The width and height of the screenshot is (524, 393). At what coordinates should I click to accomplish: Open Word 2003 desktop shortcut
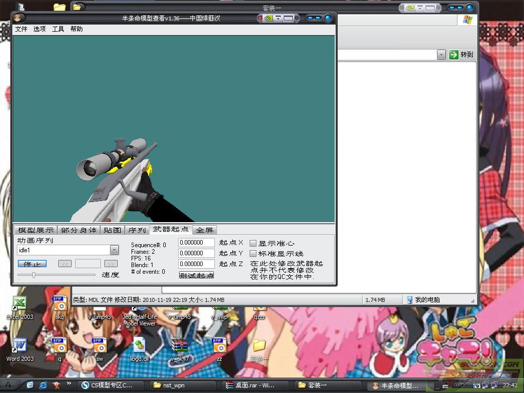point(19,346)
